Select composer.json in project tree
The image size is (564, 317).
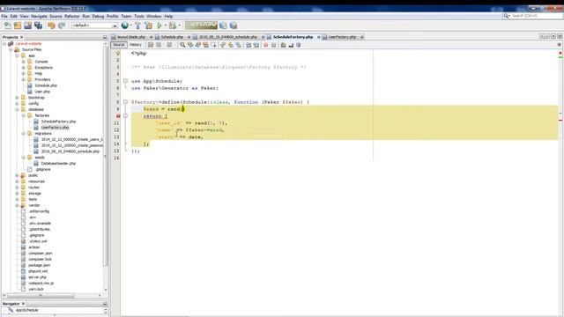pos(40,253)
